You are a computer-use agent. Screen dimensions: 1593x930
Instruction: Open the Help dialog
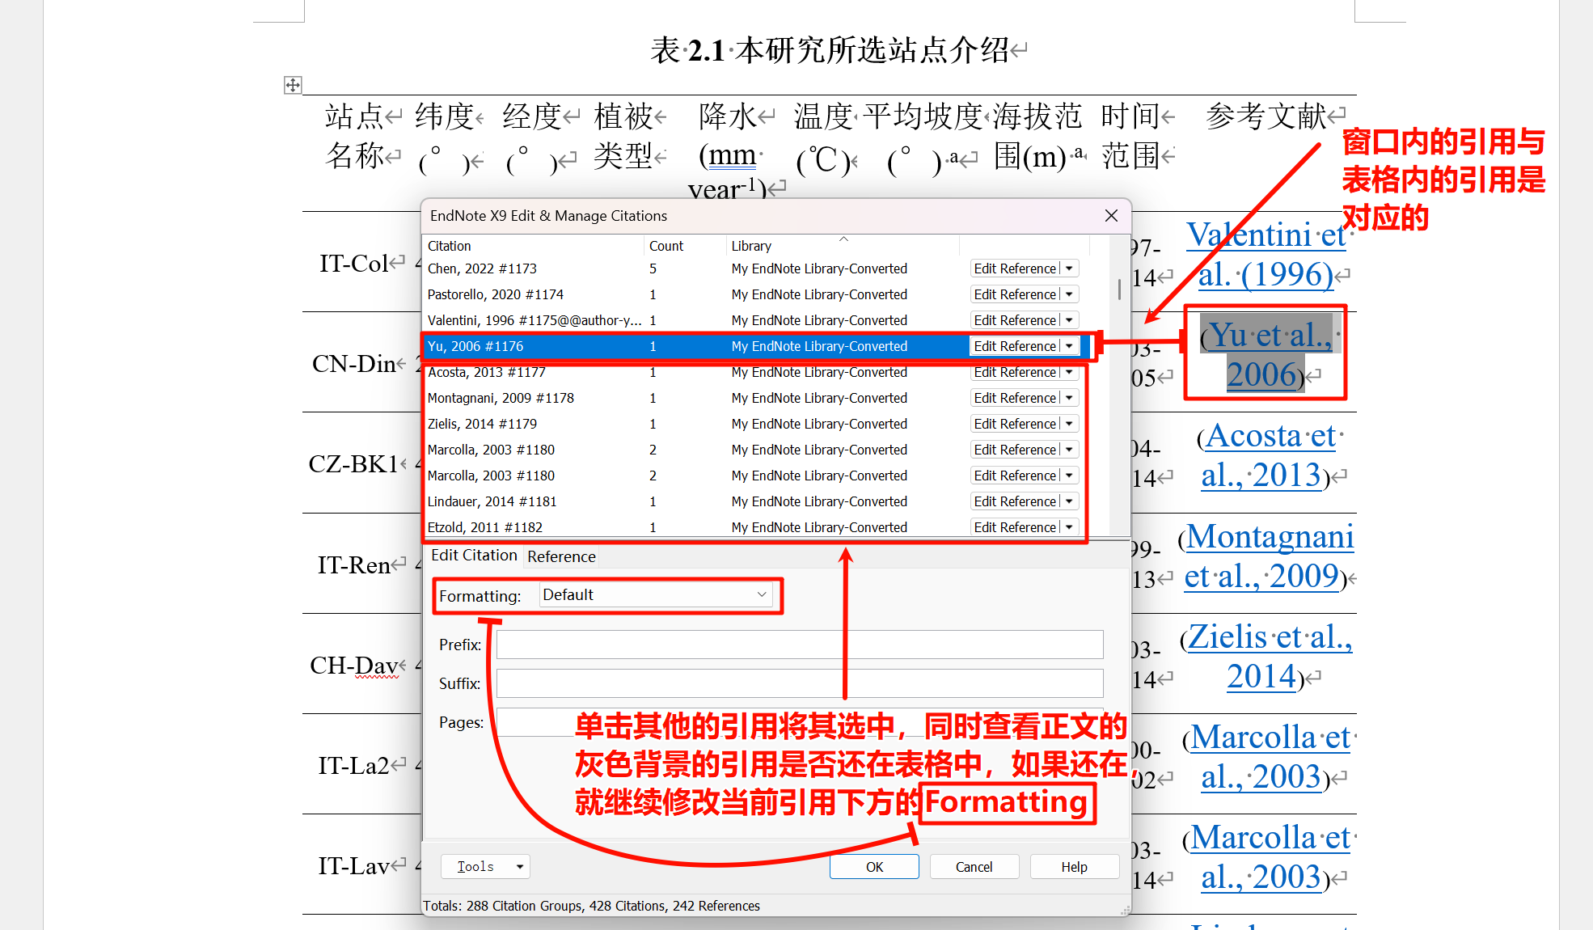pyautogui.click(x=1074, y=866)
